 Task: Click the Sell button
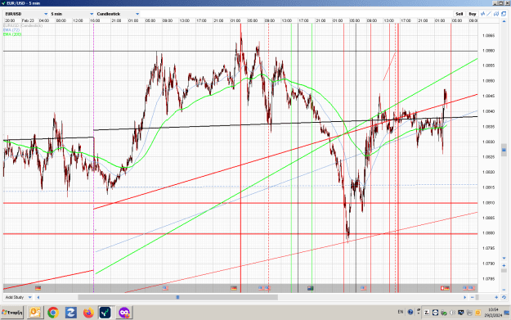tap(459, 14)
